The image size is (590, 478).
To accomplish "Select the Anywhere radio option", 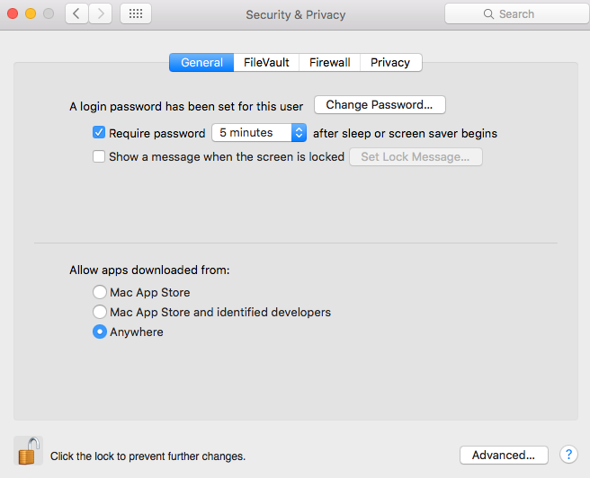I will pyautogui.click(x=100, y=332).
